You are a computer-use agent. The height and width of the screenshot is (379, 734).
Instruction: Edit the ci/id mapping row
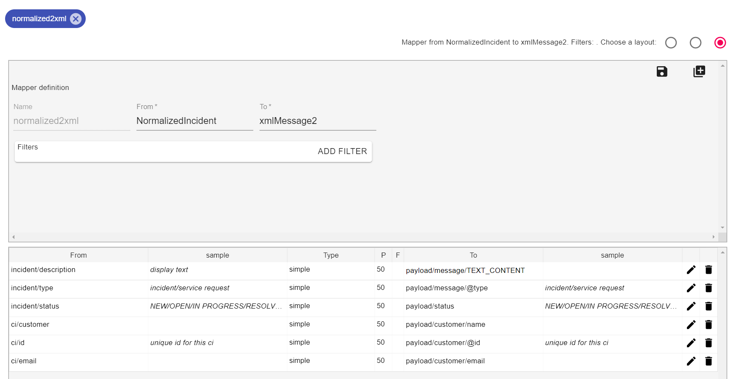coord(691,343)
